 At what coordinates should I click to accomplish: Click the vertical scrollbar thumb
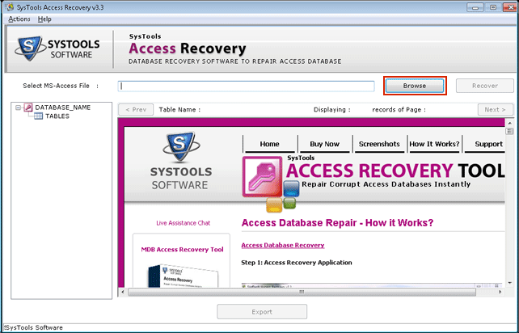pyautogui.click(x=509, y=132)
